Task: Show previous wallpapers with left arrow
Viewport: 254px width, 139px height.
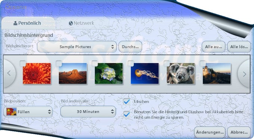Action: coord(9,73)
